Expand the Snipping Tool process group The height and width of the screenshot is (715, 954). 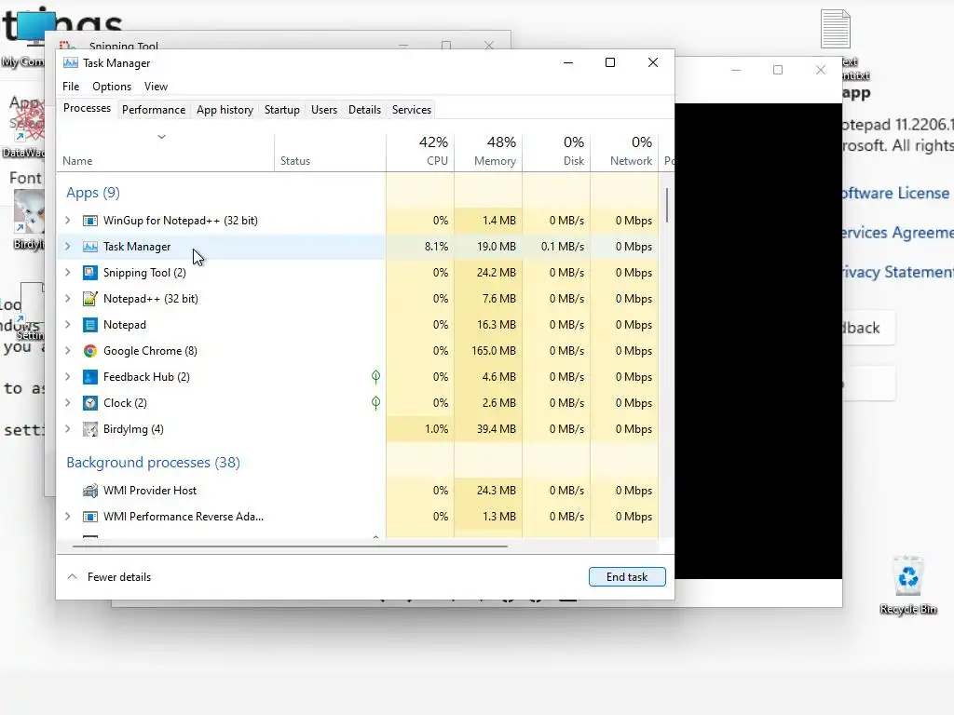[x=67, y=273]
